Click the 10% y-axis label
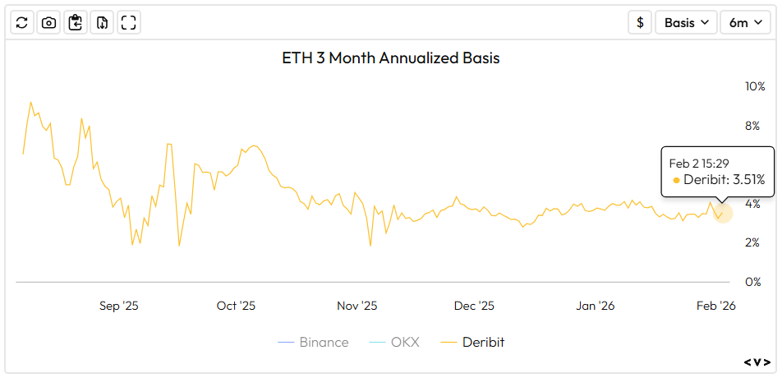The width and height of the screenshot is (782, 378). 754,86
